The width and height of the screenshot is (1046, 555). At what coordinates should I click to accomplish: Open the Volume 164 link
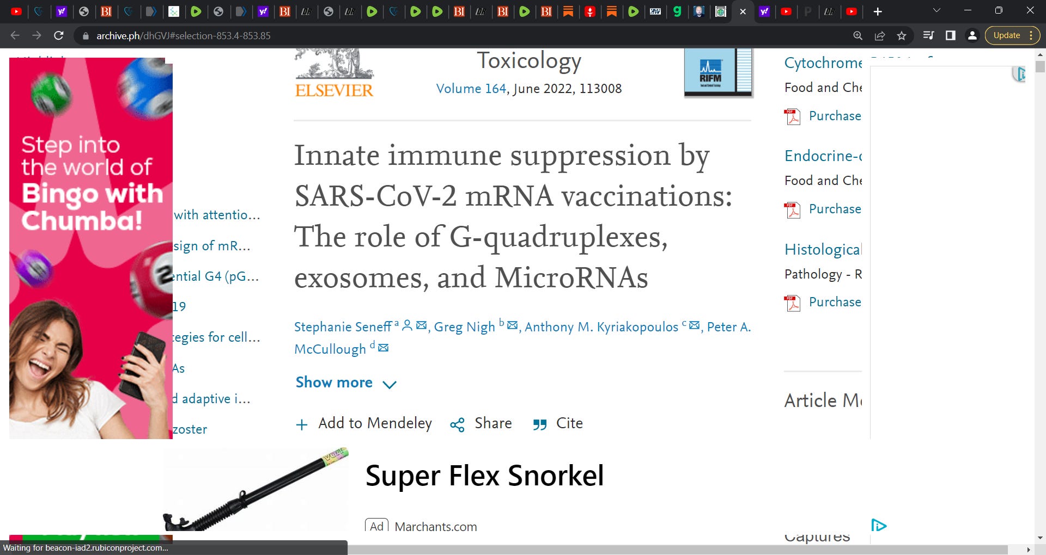[471, 89]
